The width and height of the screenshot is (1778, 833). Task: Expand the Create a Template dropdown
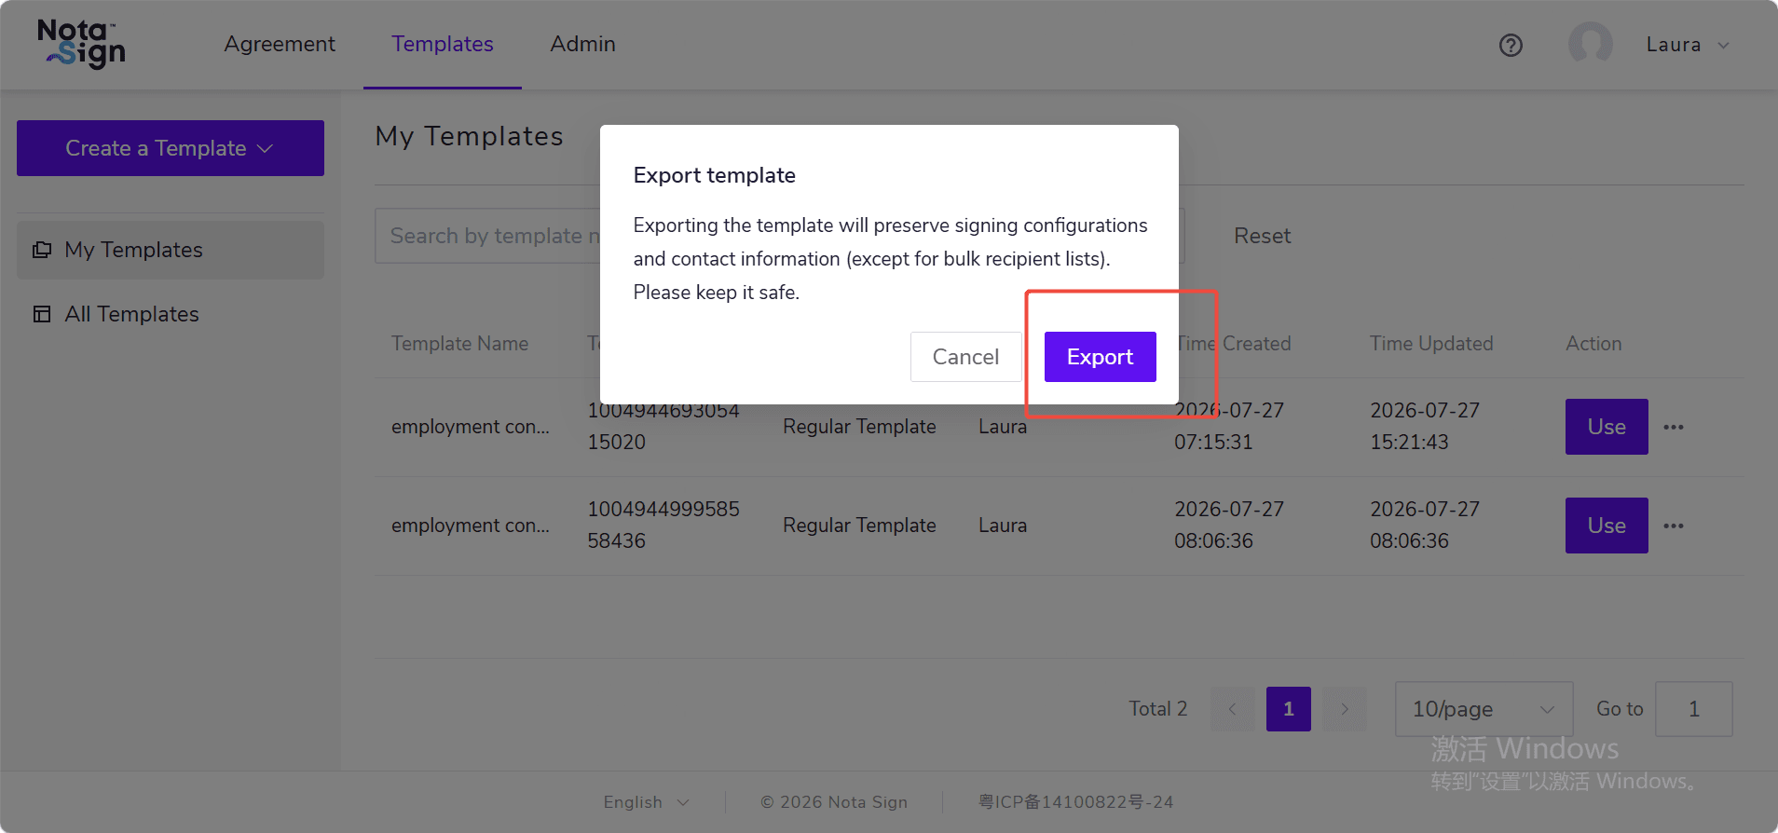(171, 148)
